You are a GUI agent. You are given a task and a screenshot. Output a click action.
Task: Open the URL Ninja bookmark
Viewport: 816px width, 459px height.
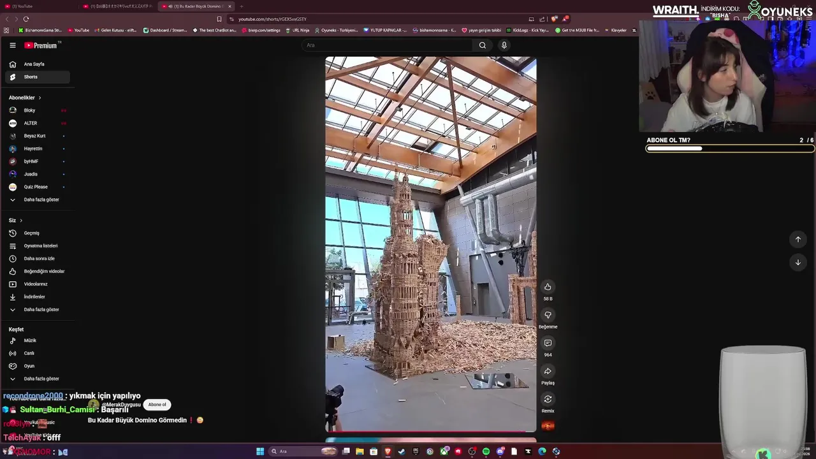297,30
